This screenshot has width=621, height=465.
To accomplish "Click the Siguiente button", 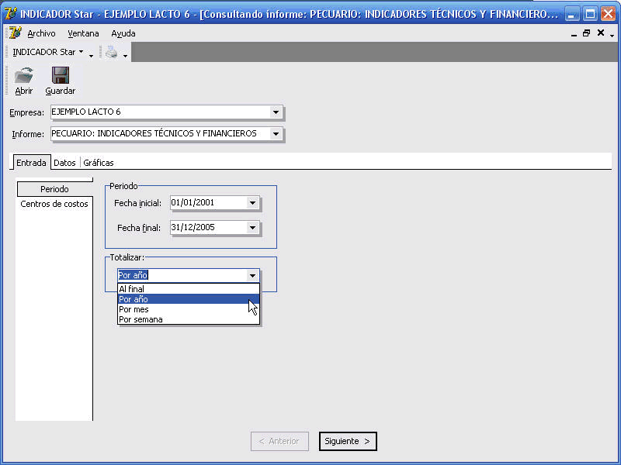I will tap(348, 441).
